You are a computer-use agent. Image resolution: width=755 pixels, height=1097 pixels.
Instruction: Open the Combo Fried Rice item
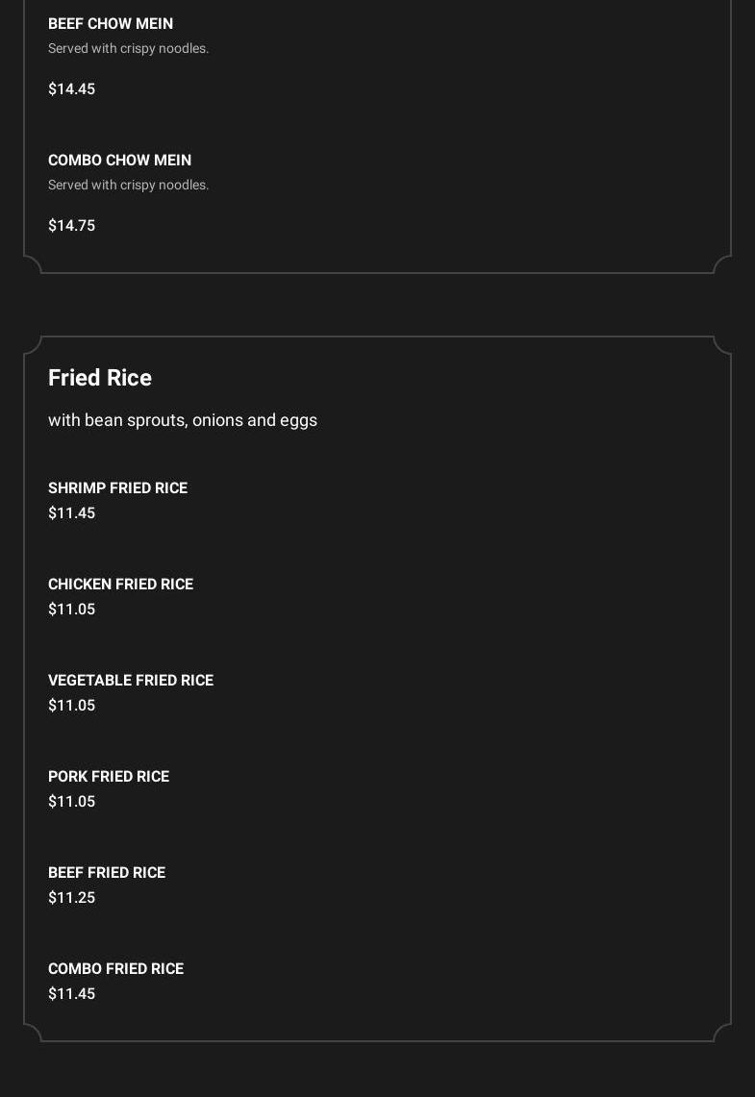[x=115, y=968]
